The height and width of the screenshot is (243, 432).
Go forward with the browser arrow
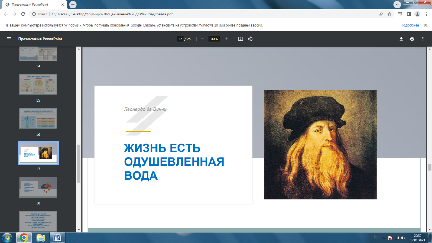point(15,14)
